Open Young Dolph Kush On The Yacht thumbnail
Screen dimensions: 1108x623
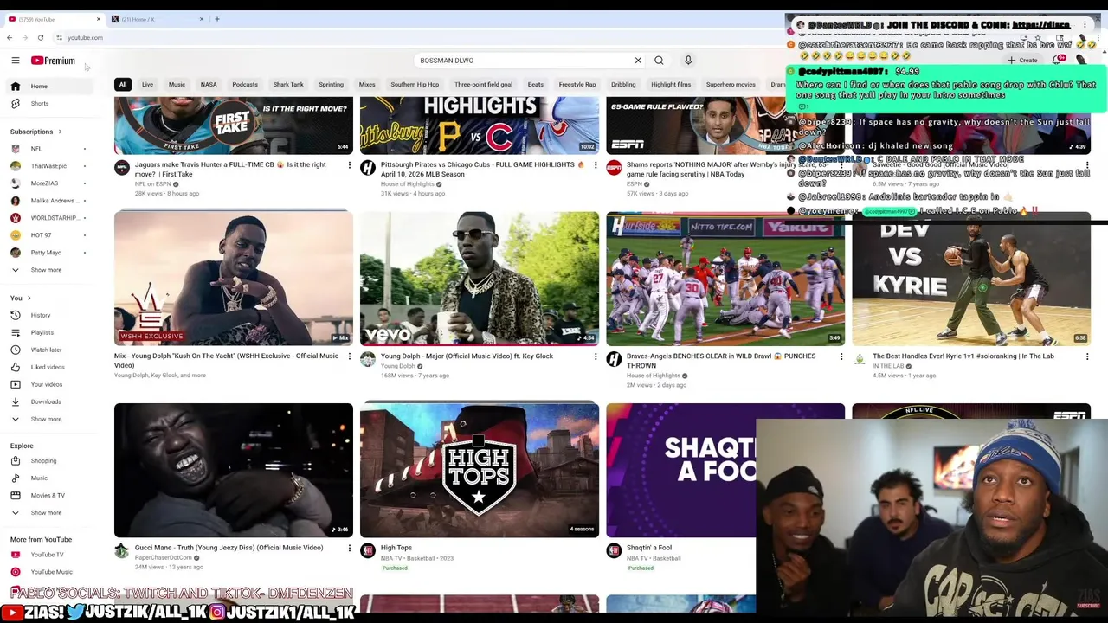click(x=234, y=279)
